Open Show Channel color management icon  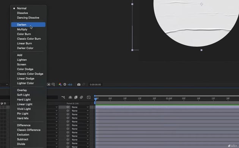tap(60, 85)
